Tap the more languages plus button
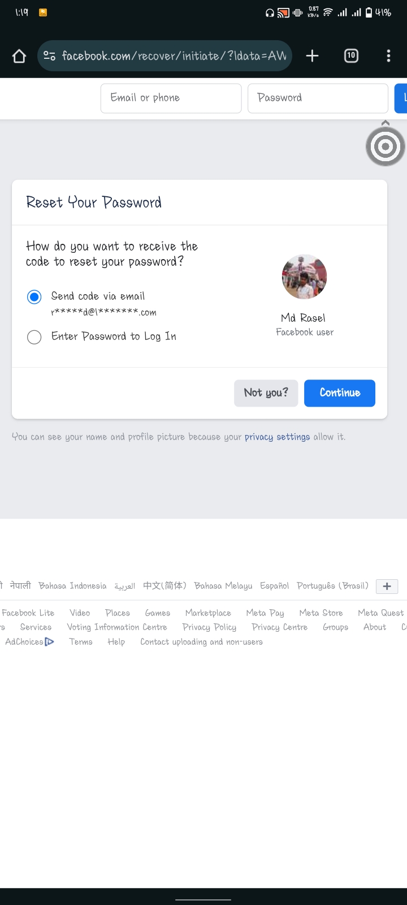 coord(387,586)
